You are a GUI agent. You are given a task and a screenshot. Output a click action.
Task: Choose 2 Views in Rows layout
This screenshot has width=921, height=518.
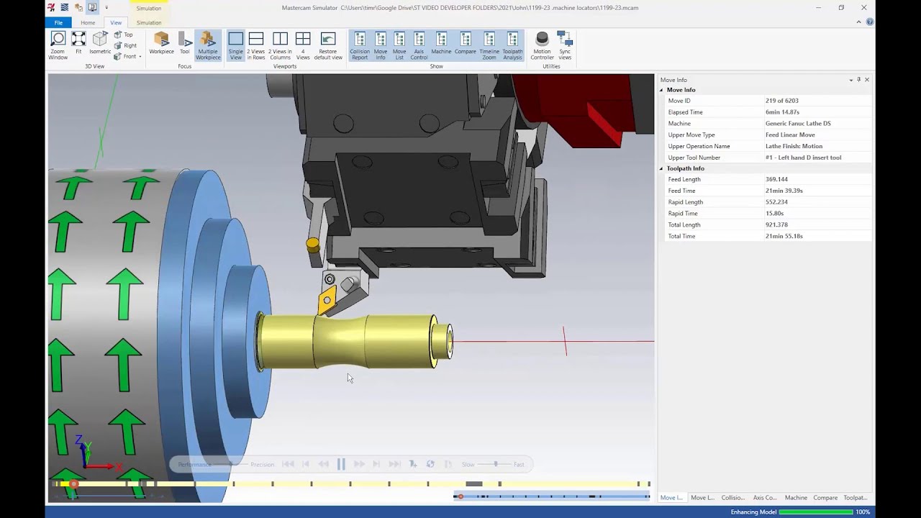[x=256, y=45]
